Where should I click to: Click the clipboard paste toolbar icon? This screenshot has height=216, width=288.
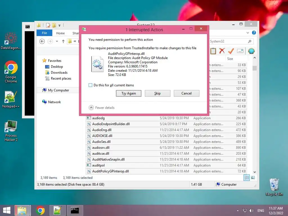[213, 51]
